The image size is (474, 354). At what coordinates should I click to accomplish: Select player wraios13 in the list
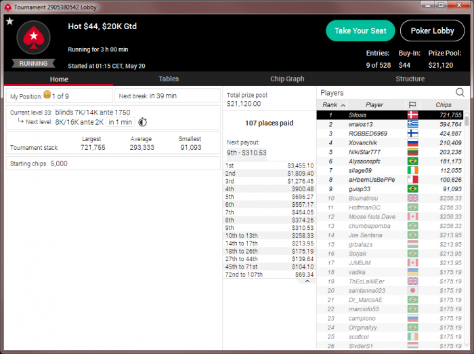[390, 125]
